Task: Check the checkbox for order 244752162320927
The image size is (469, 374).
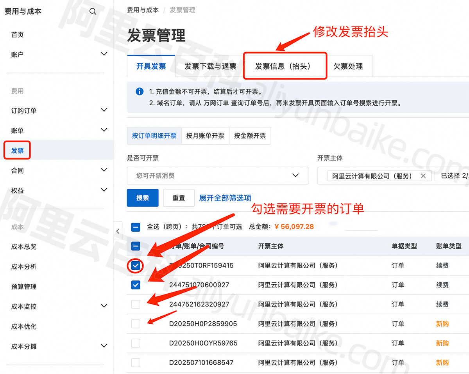Action: pyautogui.click(x=135, y=304)
